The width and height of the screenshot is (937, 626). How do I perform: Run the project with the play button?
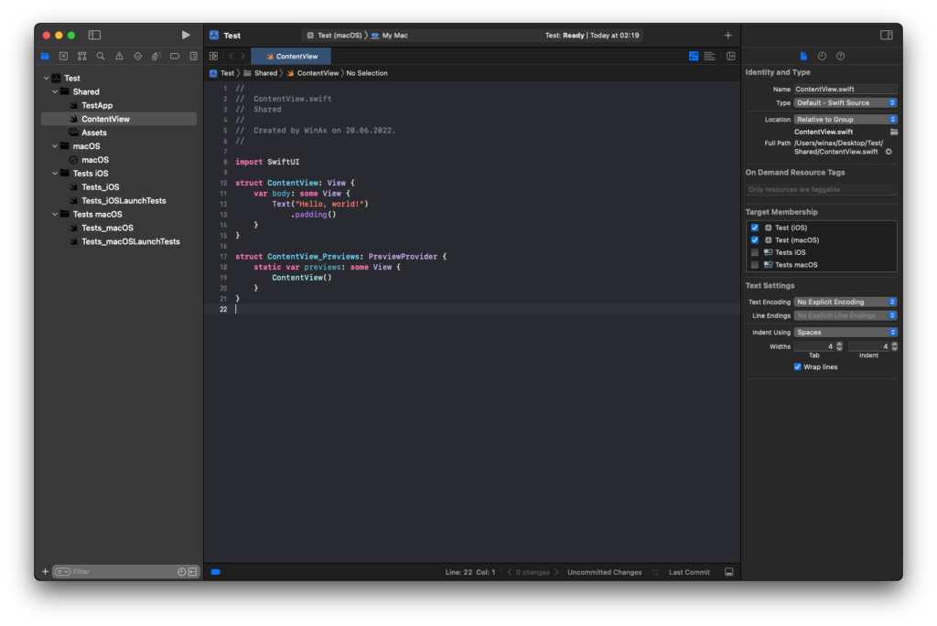point(186,34)
